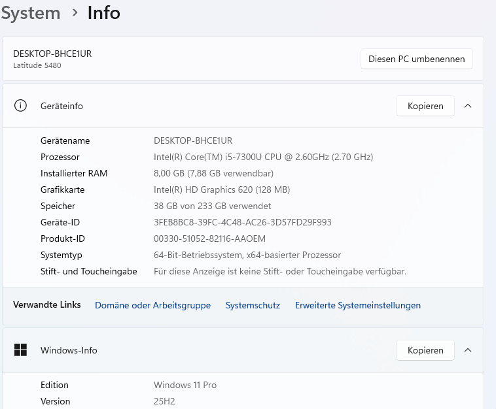This screenshot has height=409, width=496.
Task: Click the Info breadcrumb title
Action: (104, 12)
